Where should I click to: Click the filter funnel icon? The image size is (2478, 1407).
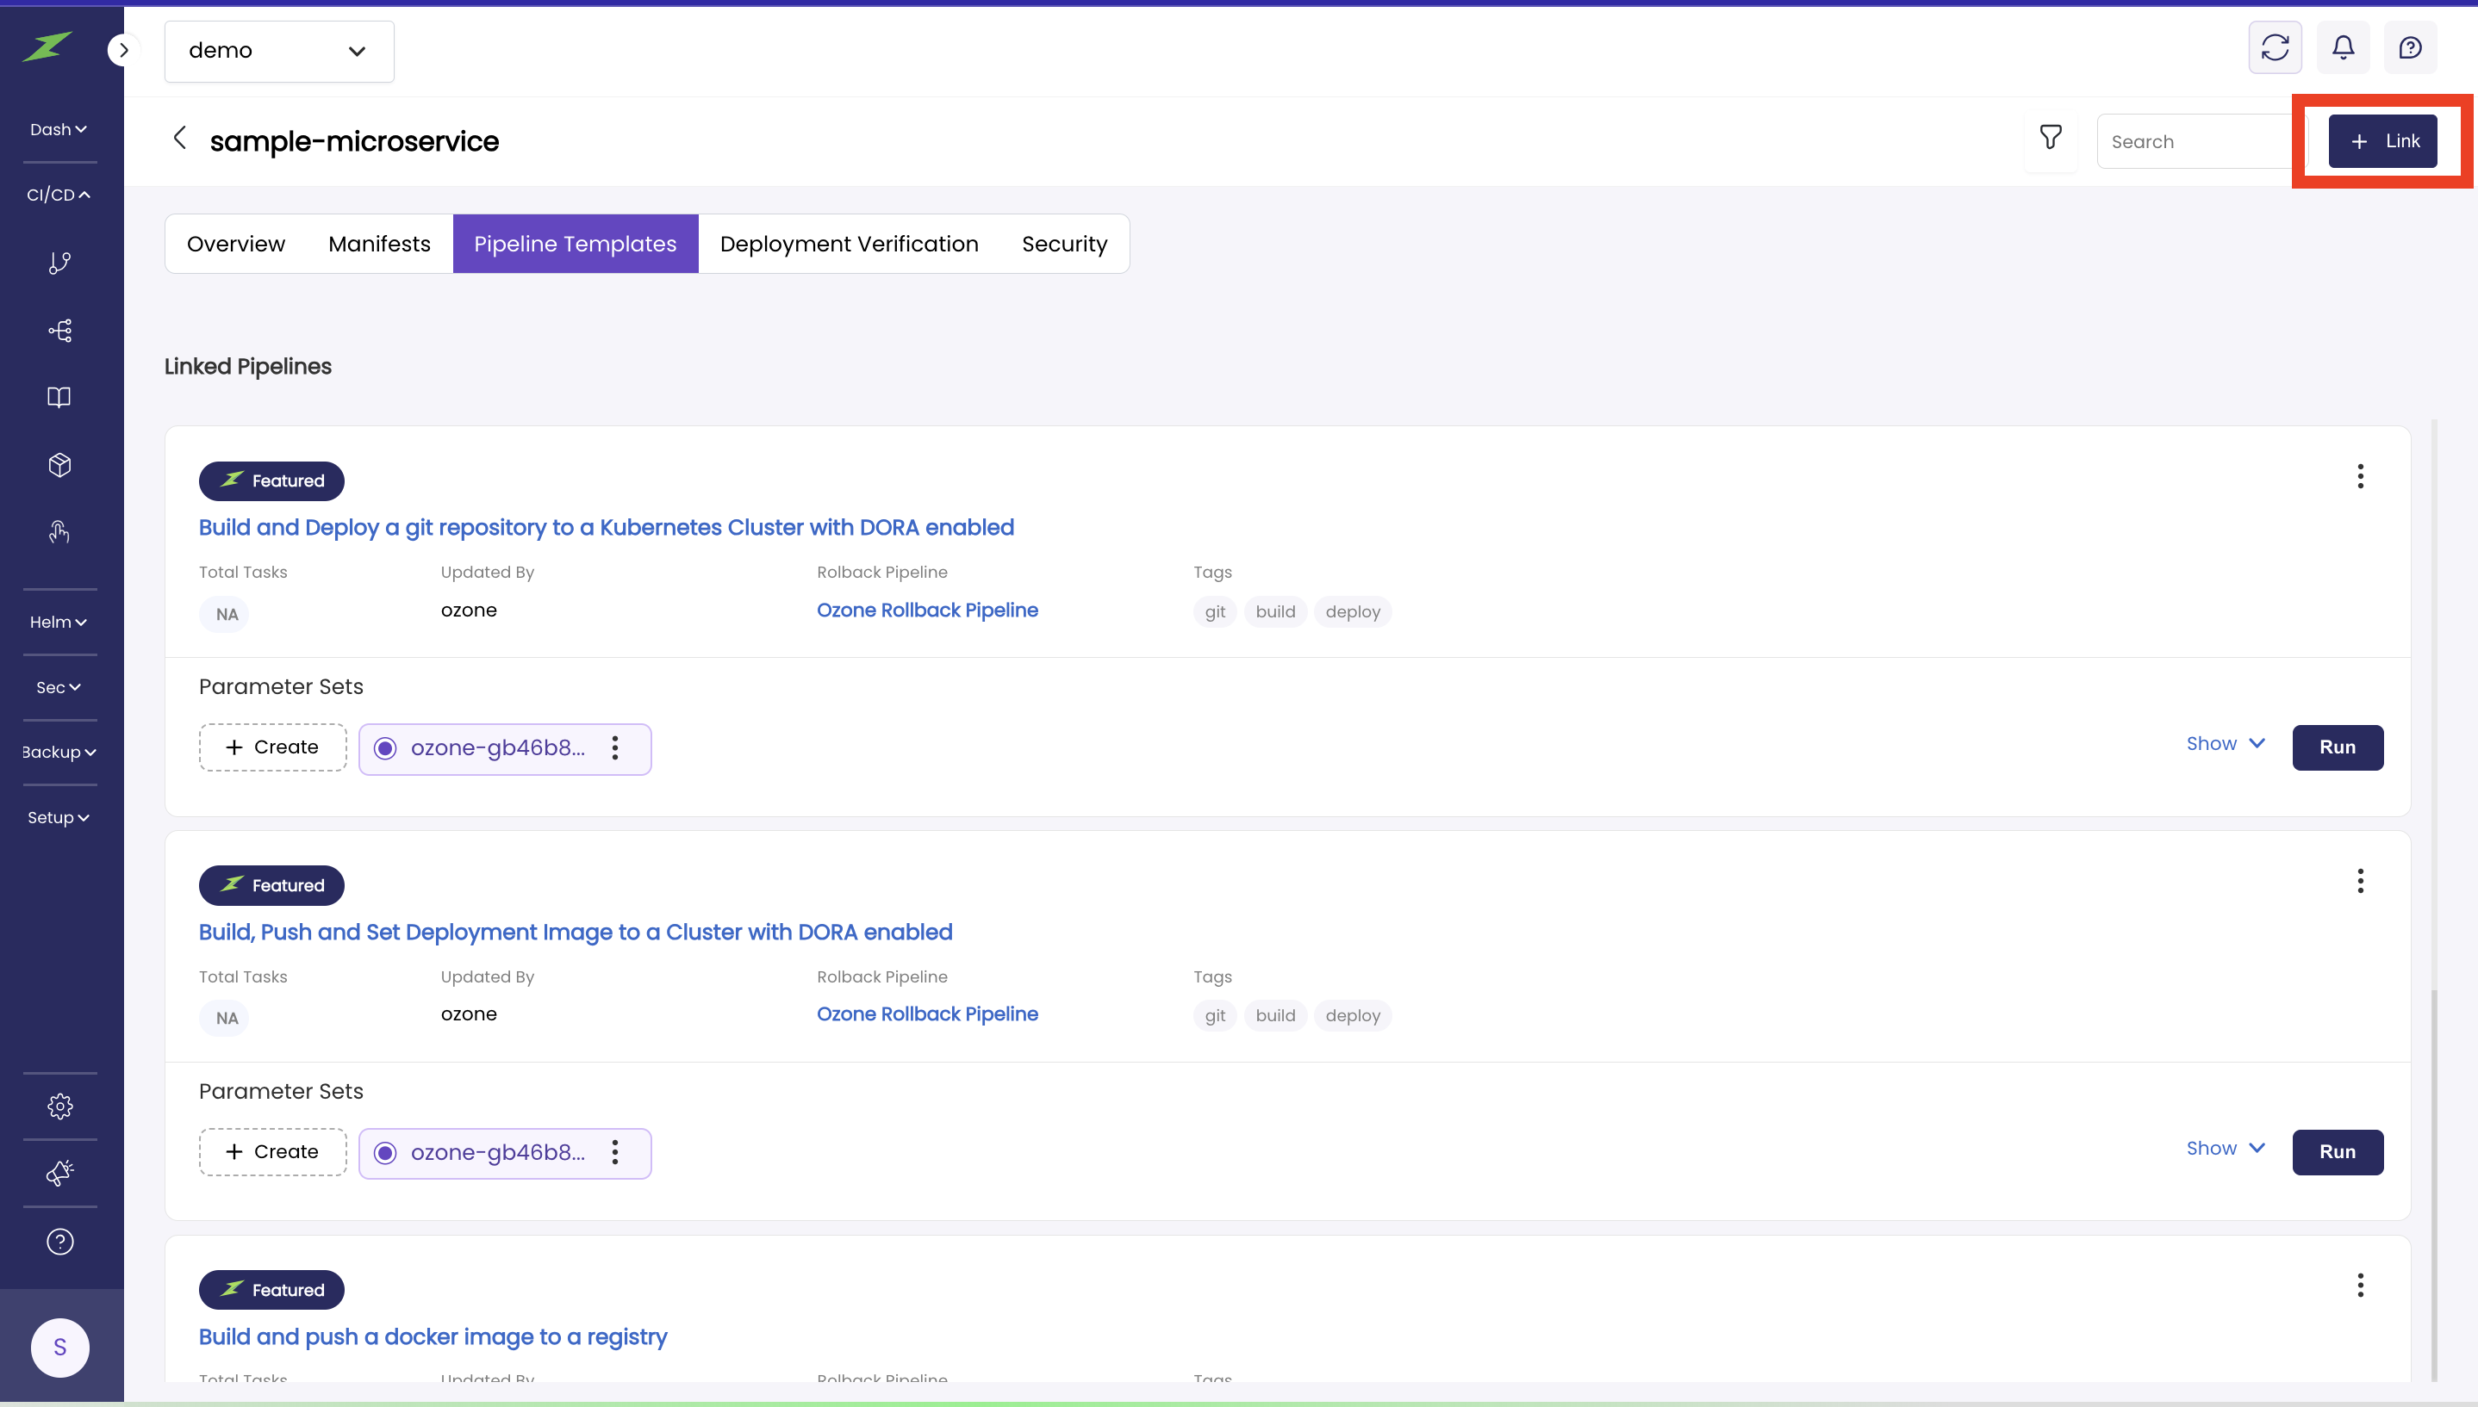click(2050, 138)
